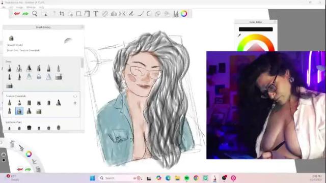This screenshot has width=326, height=183.
Task: Click the brush stroke preview in Brush Library
Action: coord(68,40)
